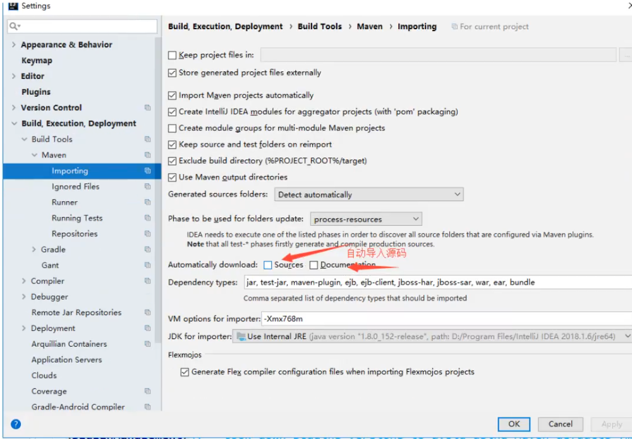Click the project-level icon beside Running Tests
The width and height of the screenshot is (632, 439).
147,218
